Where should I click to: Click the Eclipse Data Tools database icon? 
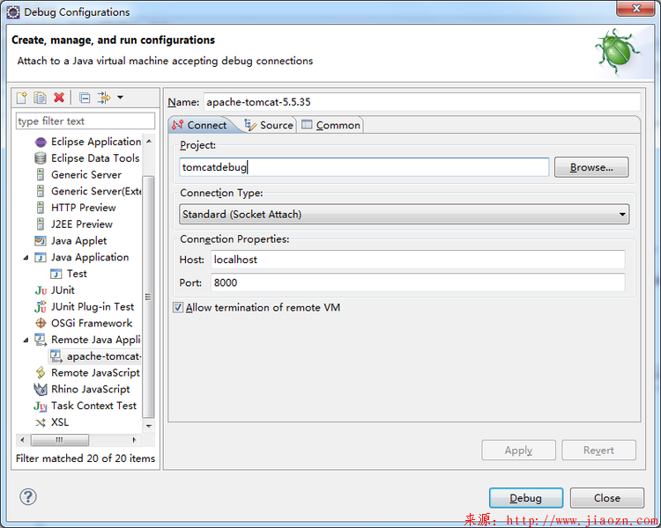41,158
